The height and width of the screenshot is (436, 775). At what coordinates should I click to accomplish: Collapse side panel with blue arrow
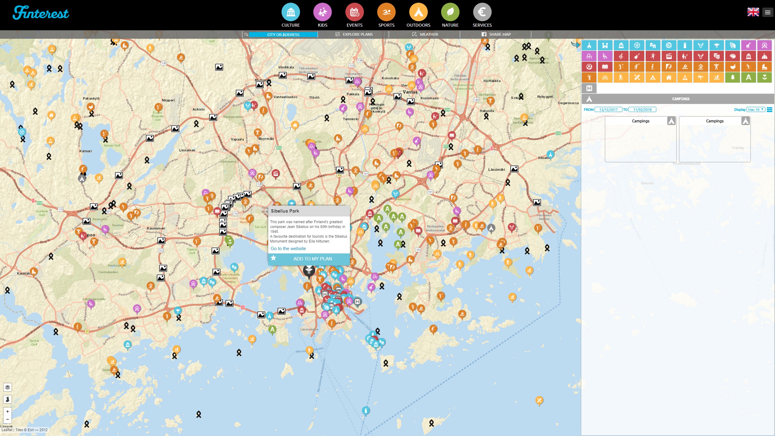coord(575,45)
